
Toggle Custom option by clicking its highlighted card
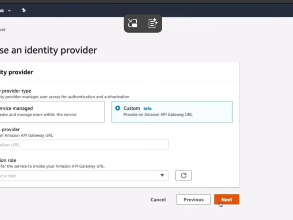pyautogui.click(x=172, y=111)
